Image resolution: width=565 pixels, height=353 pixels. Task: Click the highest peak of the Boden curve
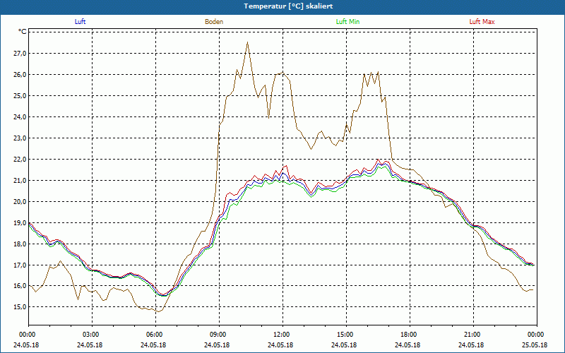pos(247,42)
